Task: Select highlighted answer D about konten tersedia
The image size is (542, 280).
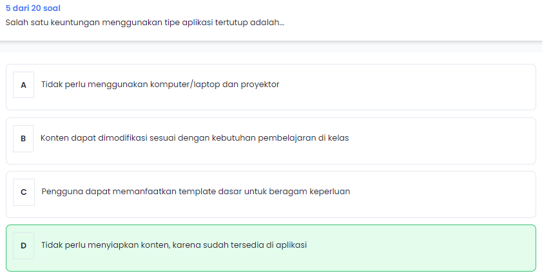Action: point(271,248)
